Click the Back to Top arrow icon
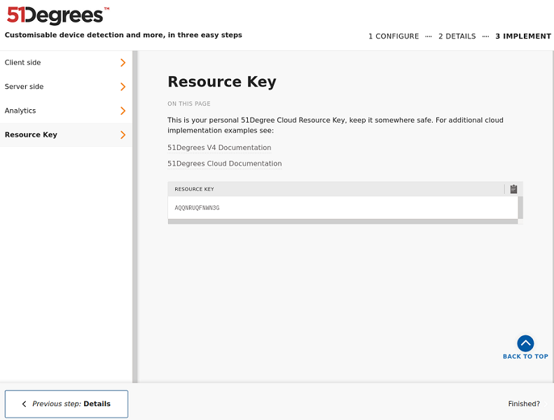 (525, 343)
